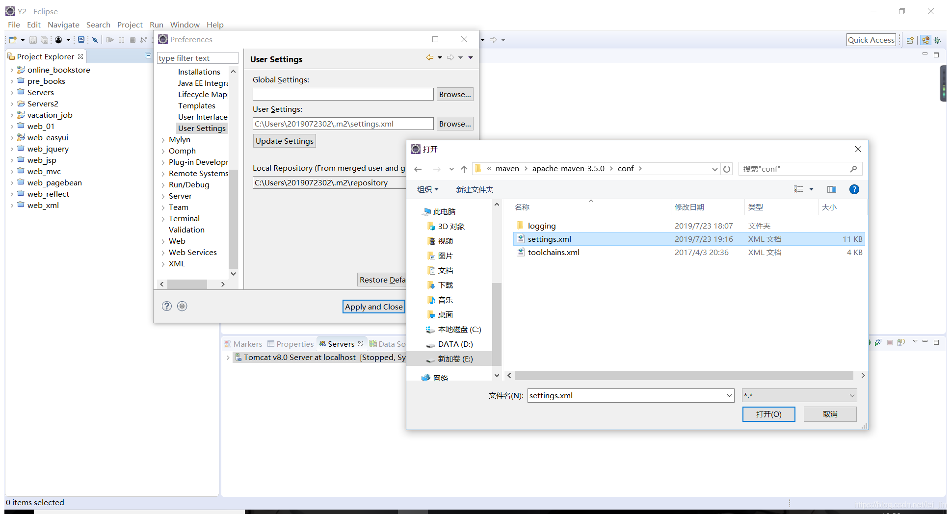This screenshot has width=951, height=514.
Task: Expand the Mylyn preferences category
Action: [163, 140]
